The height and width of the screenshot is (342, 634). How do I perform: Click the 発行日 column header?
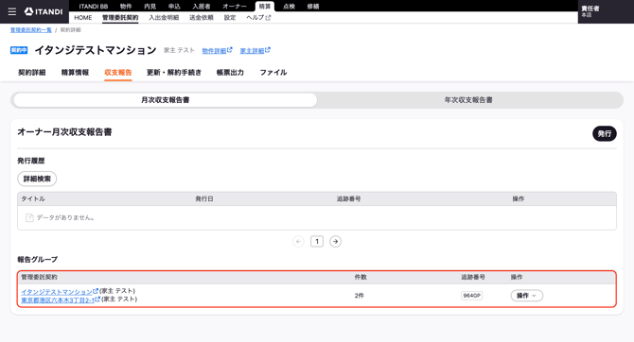pos(204,198)
